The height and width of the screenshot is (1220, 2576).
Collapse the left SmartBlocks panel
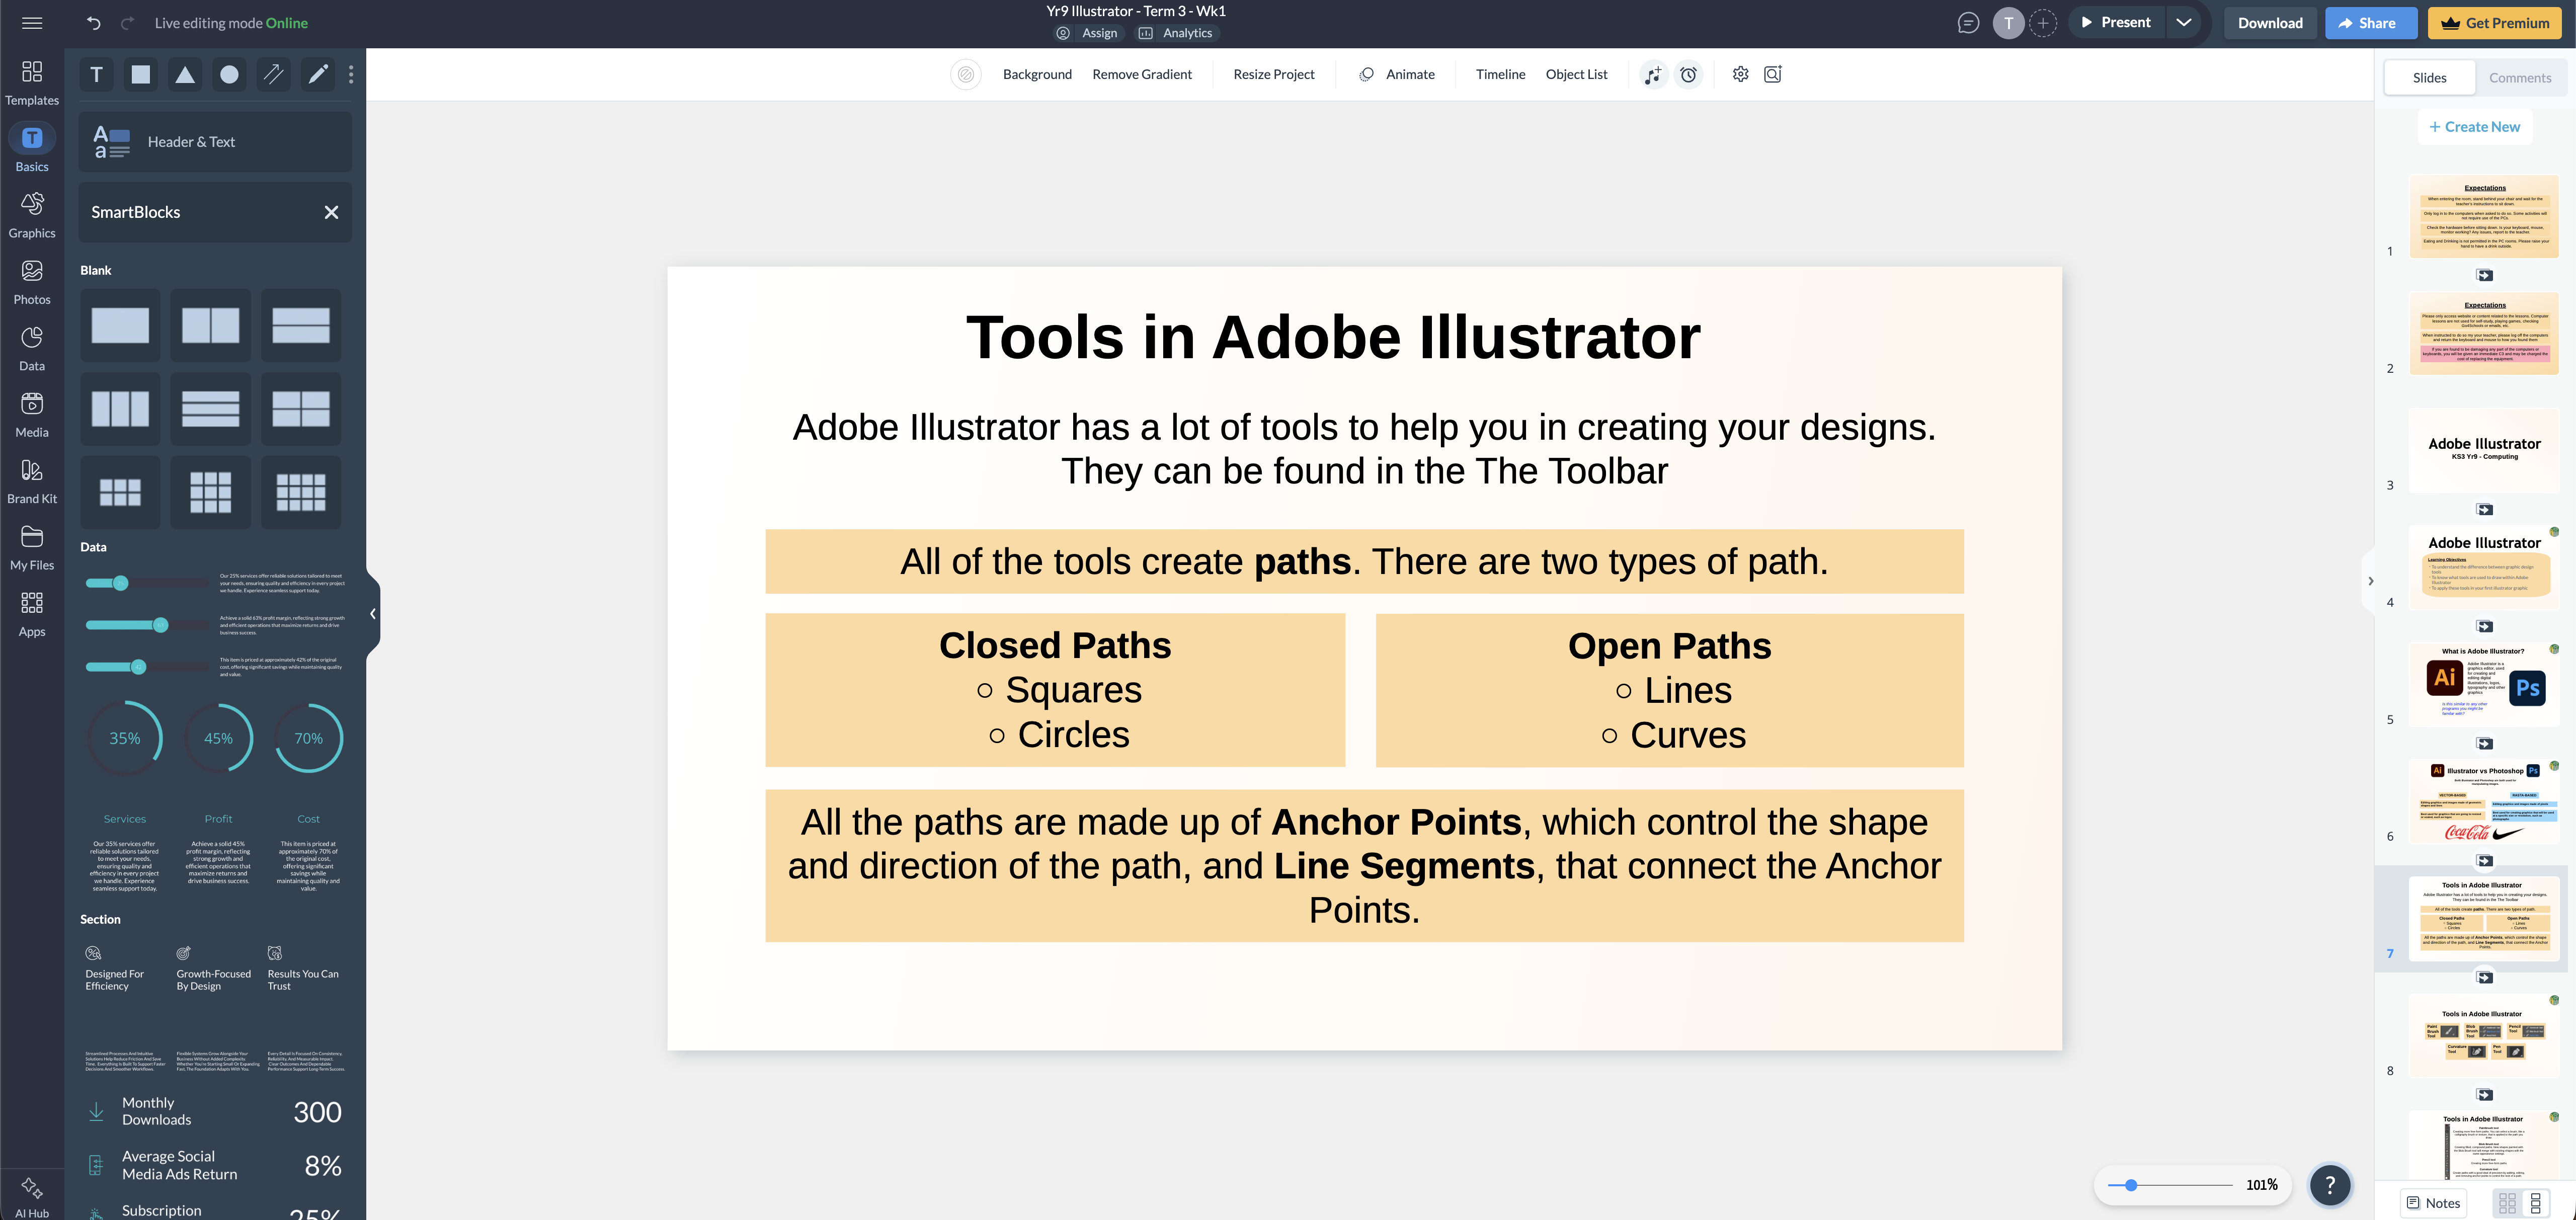(372, 614)
